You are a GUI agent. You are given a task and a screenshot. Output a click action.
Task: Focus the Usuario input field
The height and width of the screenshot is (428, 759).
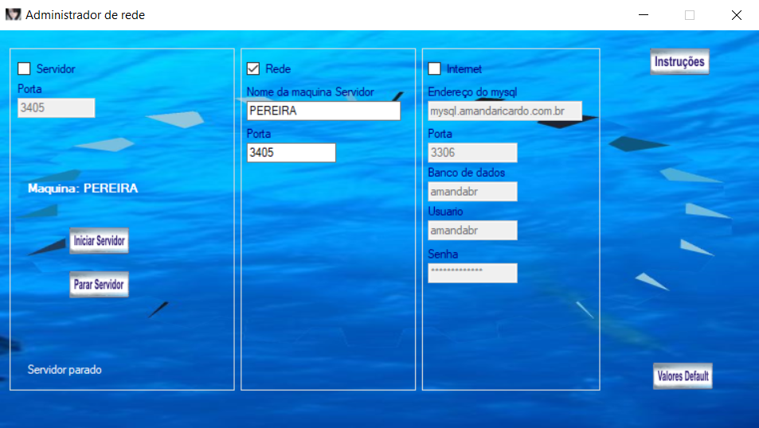point(472,230)
